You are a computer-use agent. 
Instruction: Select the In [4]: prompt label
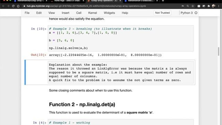pos(40,123)
